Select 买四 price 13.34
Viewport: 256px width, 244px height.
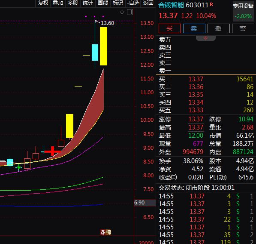coord(196,102)
